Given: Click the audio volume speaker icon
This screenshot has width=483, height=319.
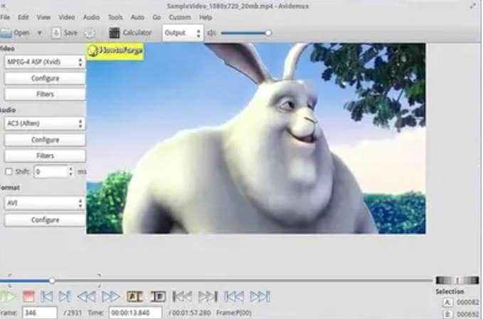Looking at the screenshot, I should (211, 33).
